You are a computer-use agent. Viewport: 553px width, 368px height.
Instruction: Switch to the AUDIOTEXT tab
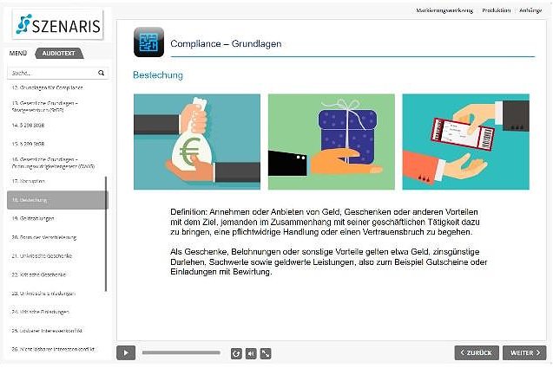[x=59, y=54]
